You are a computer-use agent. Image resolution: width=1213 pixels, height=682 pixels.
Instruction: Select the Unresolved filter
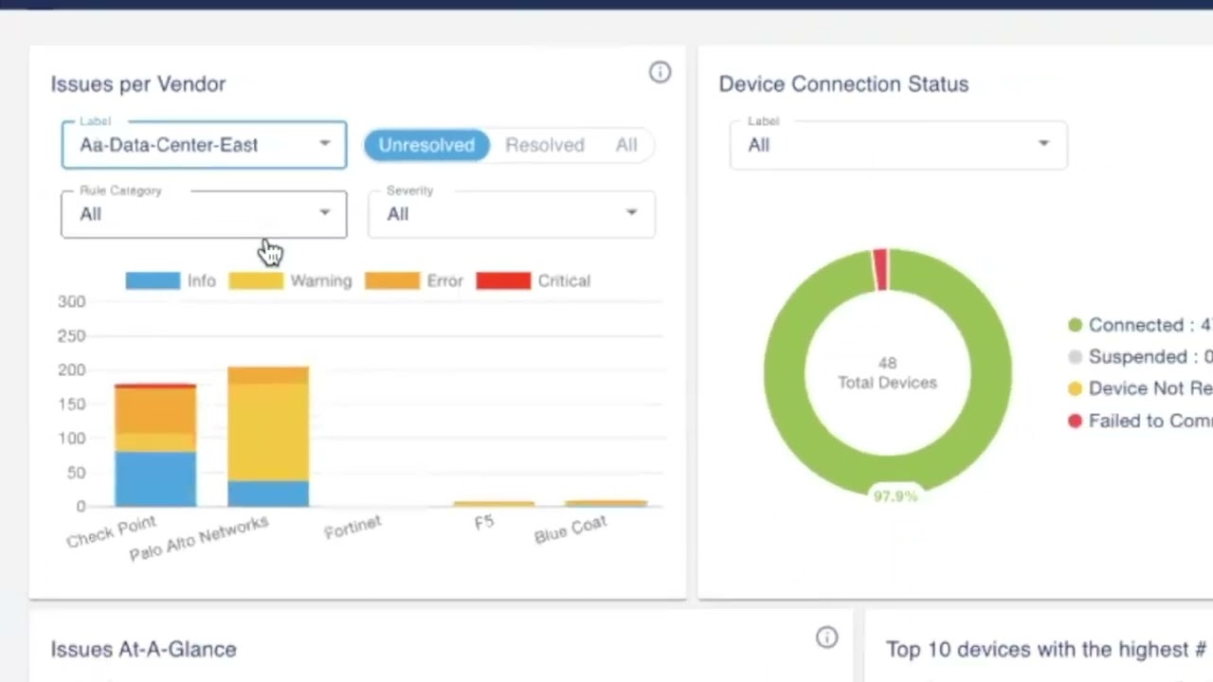click(x=426, y=145)
